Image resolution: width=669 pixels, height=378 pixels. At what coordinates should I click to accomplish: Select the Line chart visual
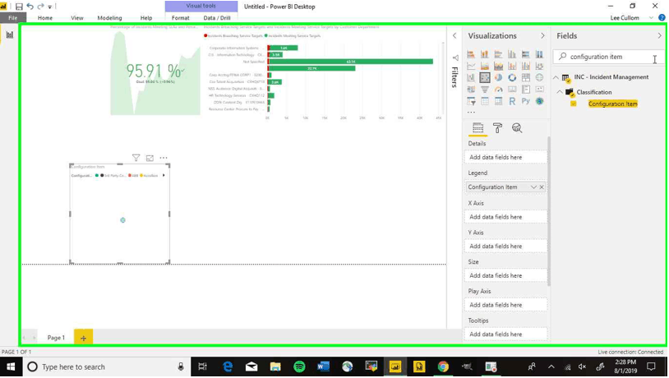point(471,66)
